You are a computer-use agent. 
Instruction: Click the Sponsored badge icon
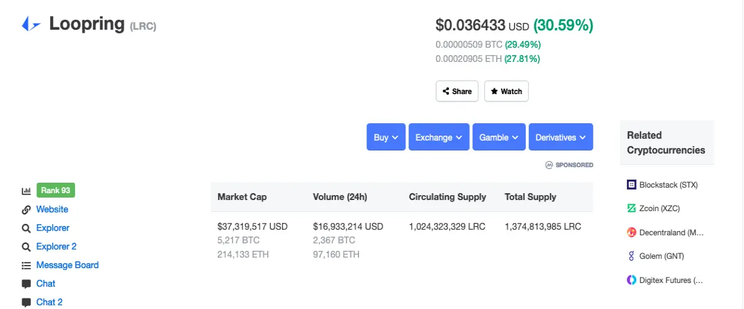click(x=549, y=165)
